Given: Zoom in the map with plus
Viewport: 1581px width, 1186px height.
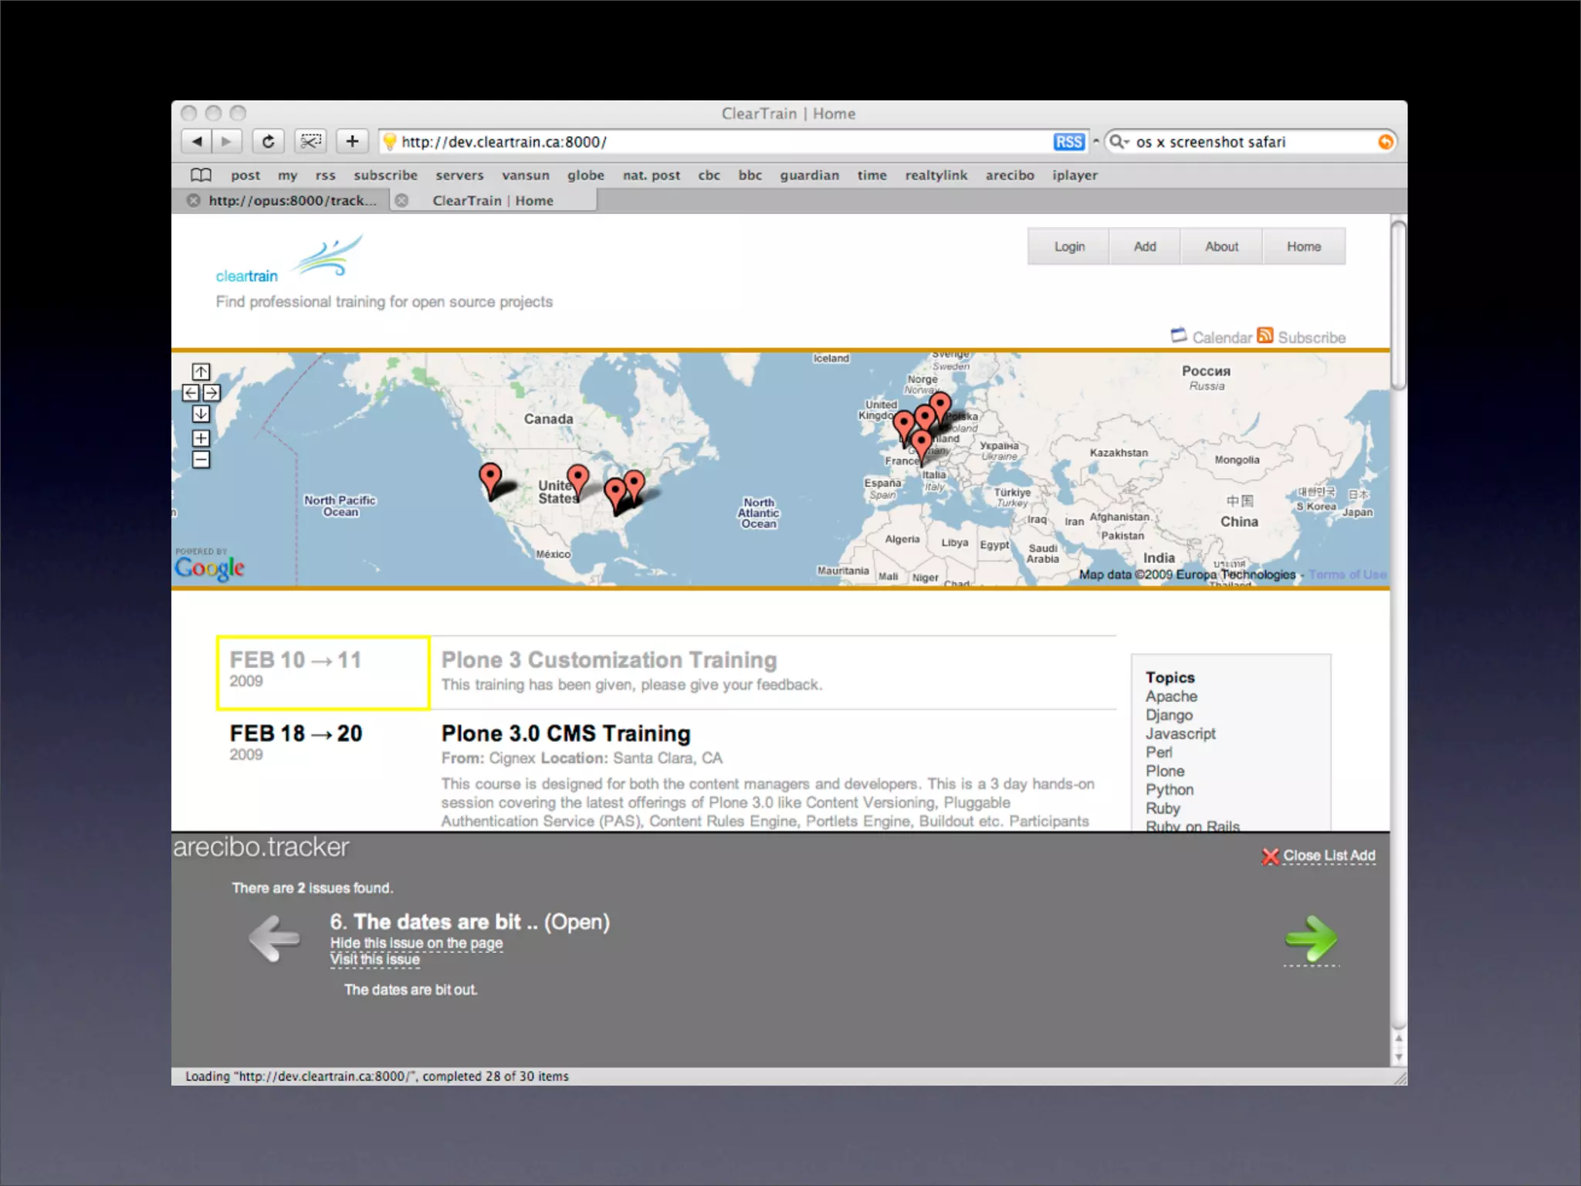Looking at the screenshot, I should tap(201, 439).
